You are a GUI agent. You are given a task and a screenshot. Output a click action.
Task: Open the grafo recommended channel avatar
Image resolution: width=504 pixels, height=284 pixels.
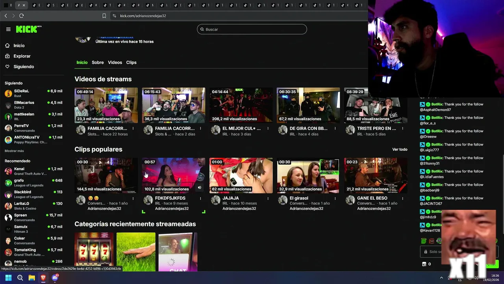point(8,183)
